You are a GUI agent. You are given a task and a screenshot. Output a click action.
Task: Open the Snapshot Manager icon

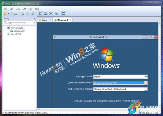tap(33, 13)
